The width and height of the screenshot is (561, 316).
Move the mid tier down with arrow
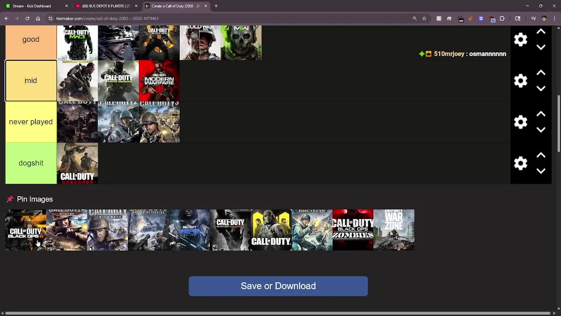coord(541,89)
